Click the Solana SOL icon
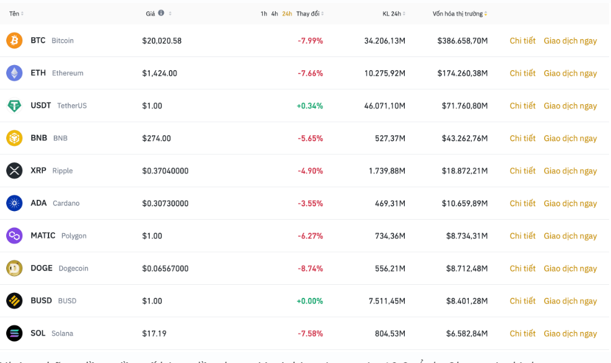 (14, 333)
